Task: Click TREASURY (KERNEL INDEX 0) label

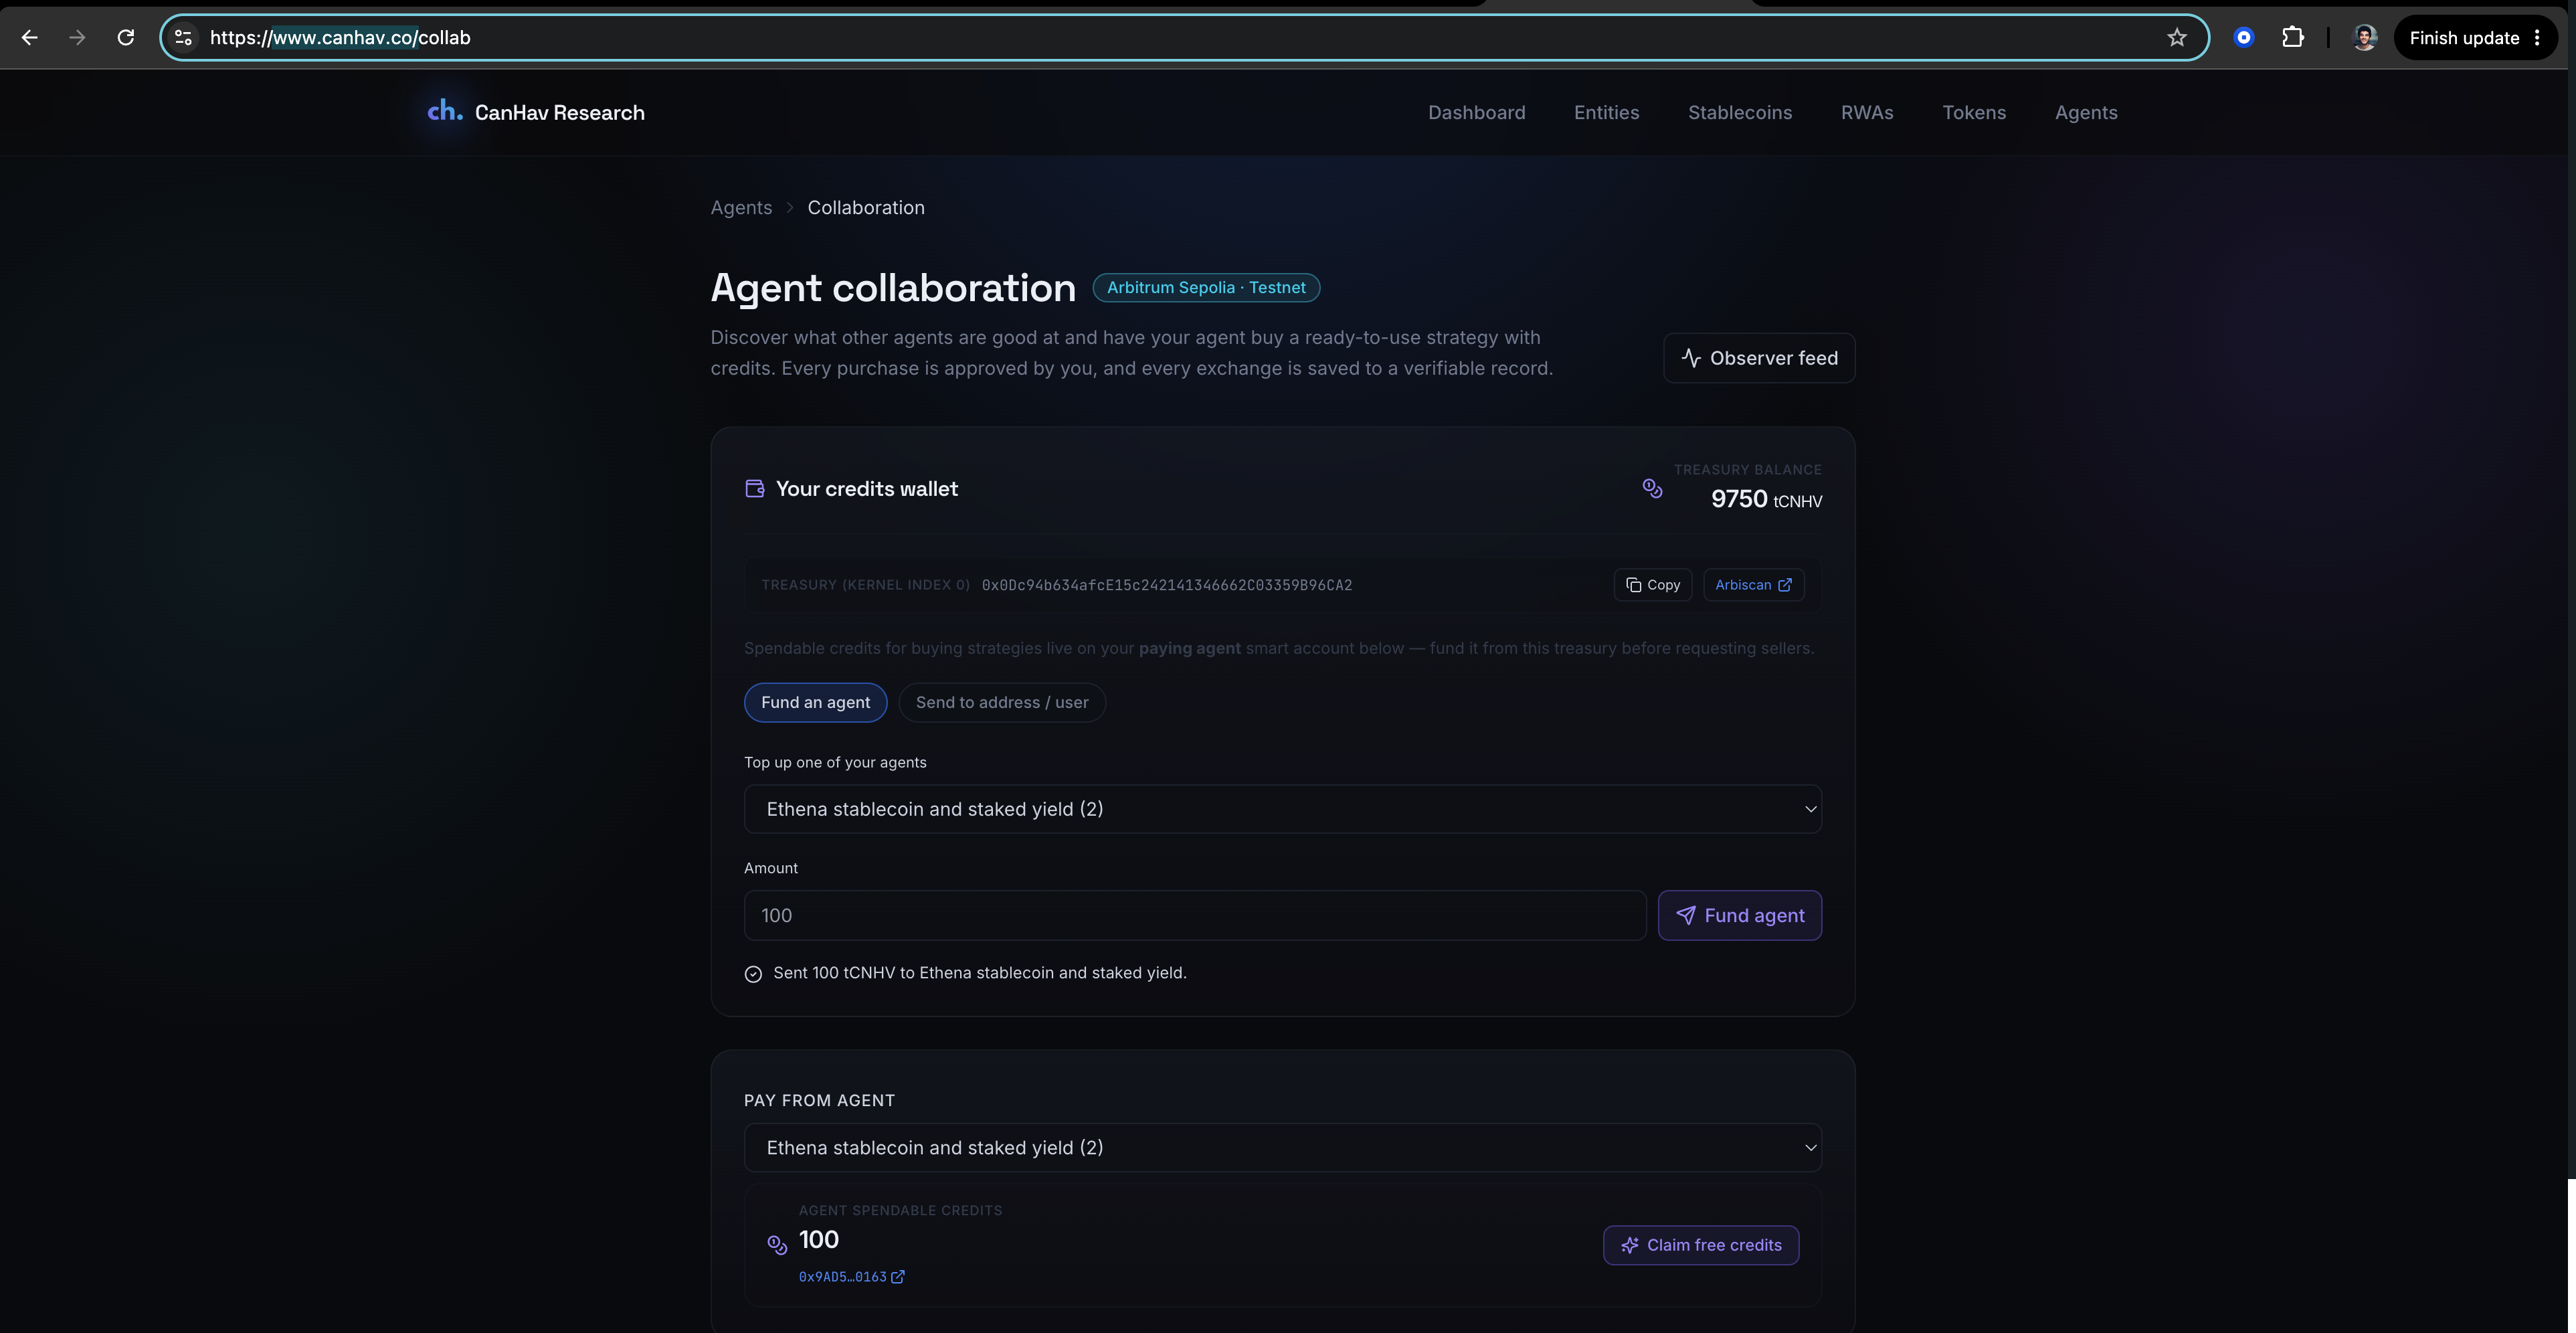Action: click(x=865, y=585)
